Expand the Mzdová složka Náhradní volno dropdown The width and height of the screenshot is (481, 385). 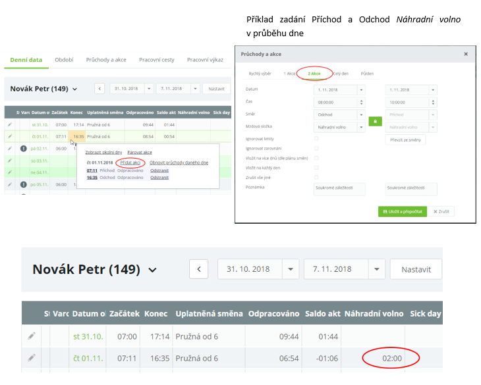tap(360, 126)
